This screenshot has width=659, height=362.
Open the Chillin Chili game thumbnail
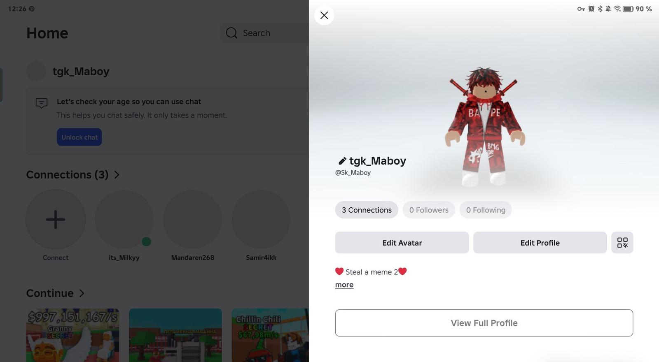pos(270,335)
